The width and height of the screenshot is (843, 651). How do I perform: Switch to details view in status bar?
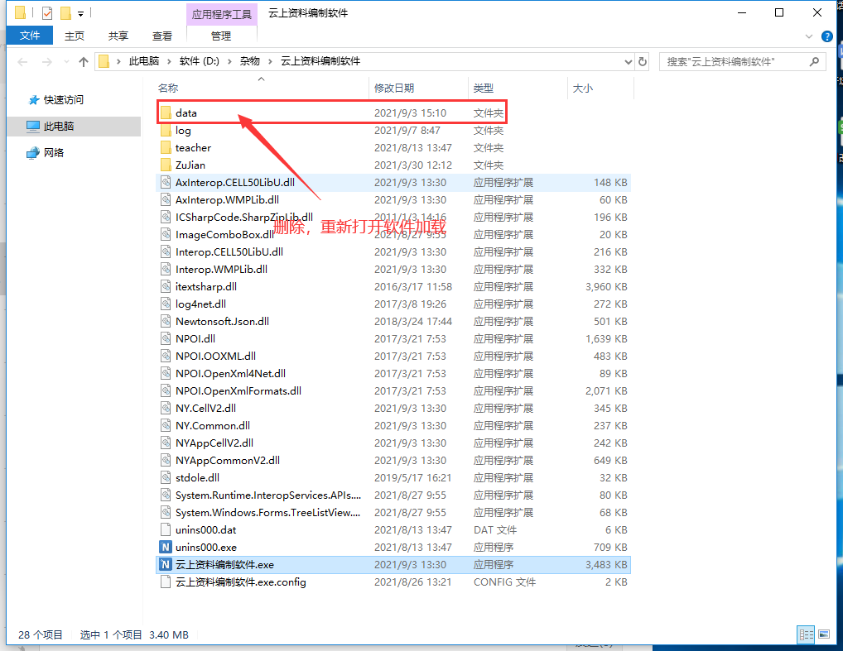(x=805, y=634)
